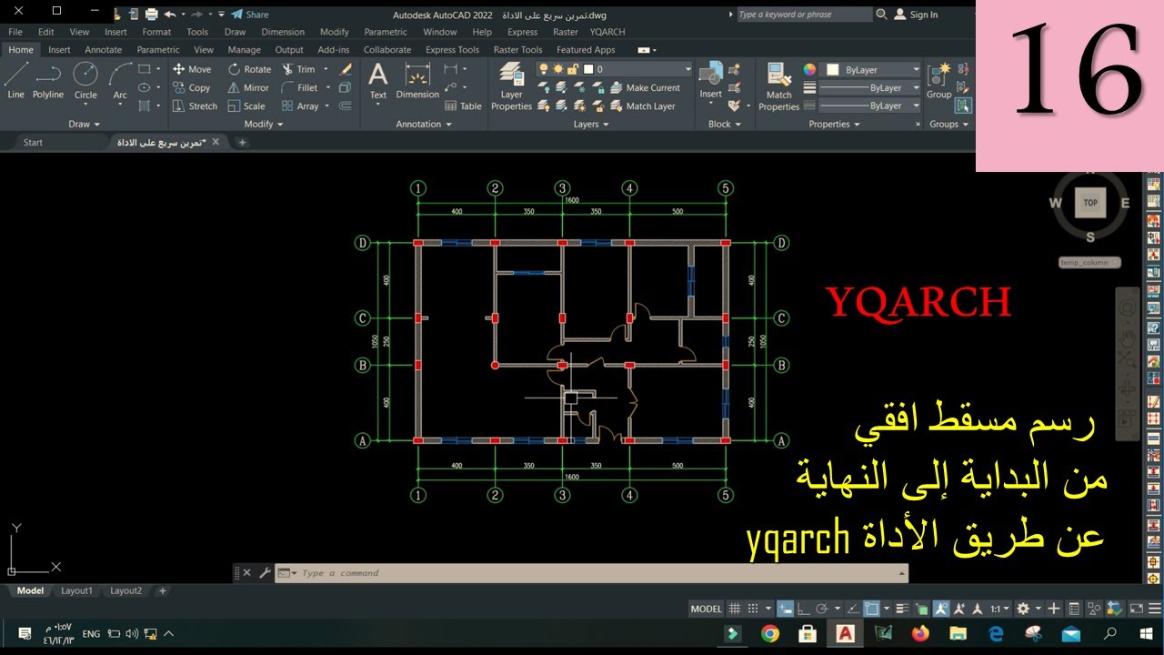The width and height of the screenshot is (1164, 655).
Task: Select the Polyline tool
Action: coord(48,80)
